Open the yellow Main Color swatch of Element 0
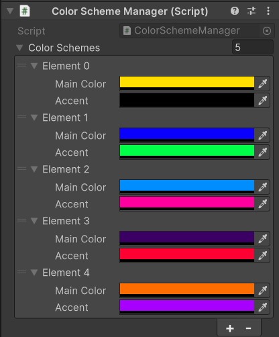 [187, 83]
